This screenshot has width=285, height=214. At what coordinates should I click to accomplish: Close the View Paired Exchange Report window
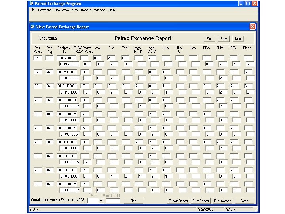(252, 27)
